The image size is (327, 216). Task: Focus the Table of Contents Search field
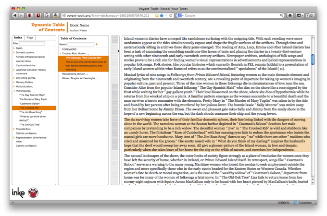(x=81, y=44)
